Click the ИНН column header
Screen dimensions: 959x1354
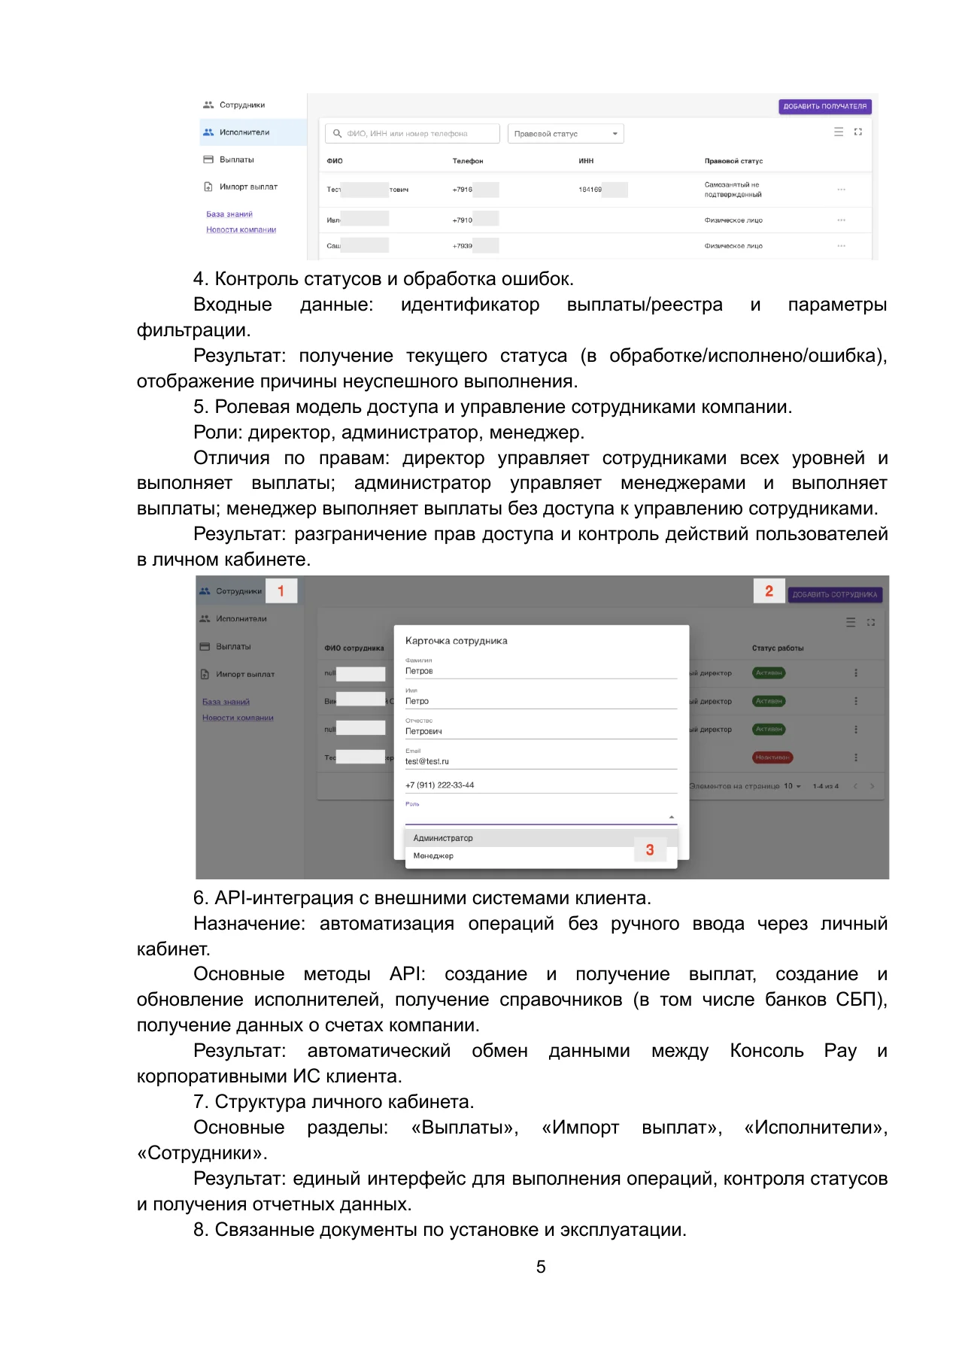(586, 161)
